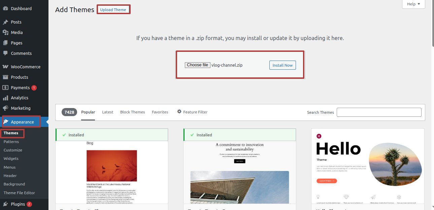The width and height of the screenshot is (434, 210).
Task: Click the Choose file button
Action: (197, 65)
